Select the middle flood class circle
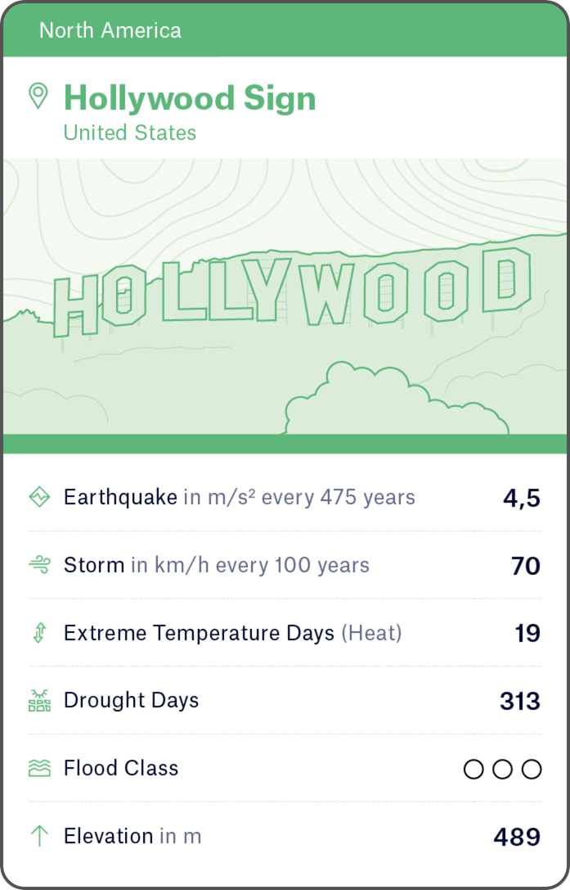Screen dimensions: 570x890 pyautogui.click(x=503, y=769)
